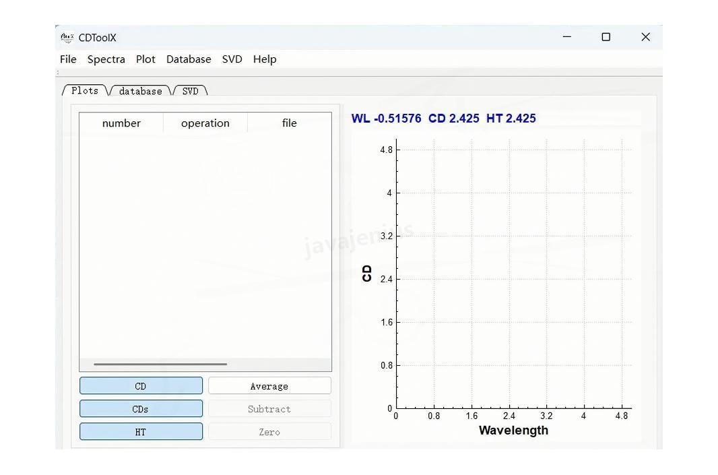Click the CDToolX app icon in title bar
The width and height of the screenshot is (718, 475).
pos(67,38)
